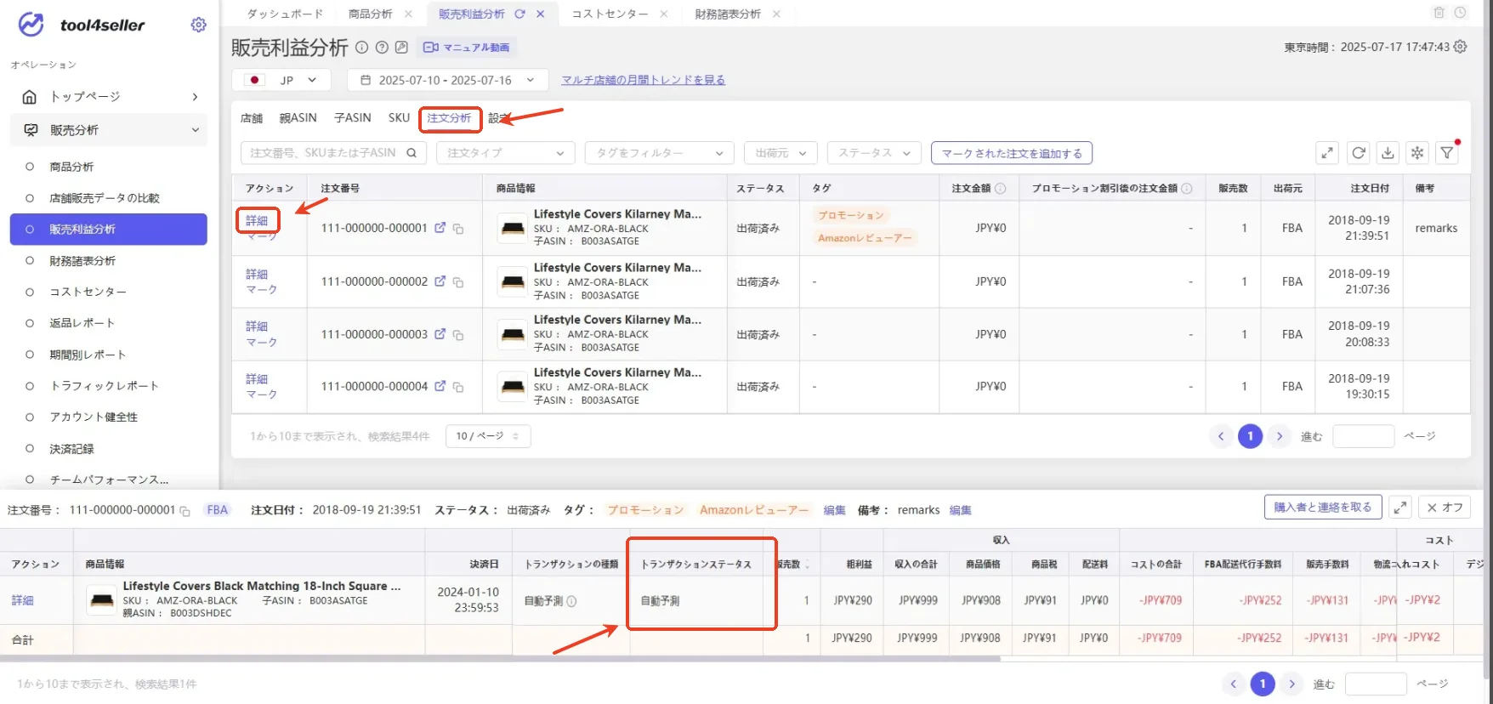This screenshot has height=704, width=1493.
Task: Open マルチ店舗の月間トレンドを見る link
Action: [644, 80]
